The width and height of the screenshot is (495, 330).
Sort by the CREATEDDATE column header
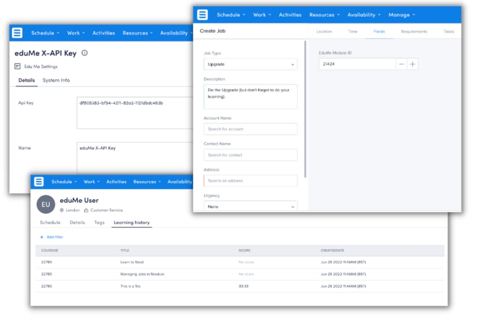[x=332, y=250]
